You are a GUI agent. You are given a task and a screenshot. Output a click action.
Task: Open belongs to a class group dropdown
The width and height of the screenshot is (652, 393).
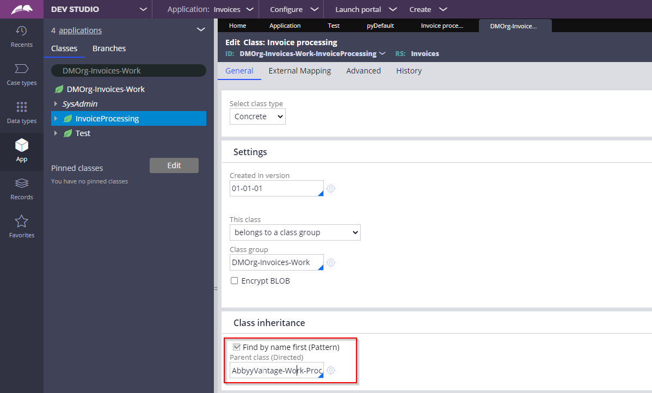click(295, 232)
